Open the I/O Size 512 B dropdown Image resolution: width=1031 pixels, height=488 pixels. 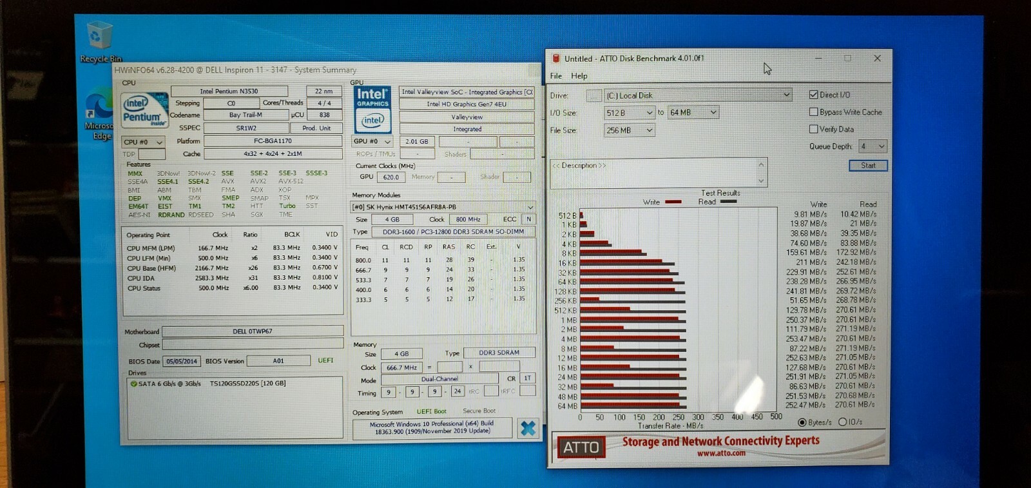[630, 113]
